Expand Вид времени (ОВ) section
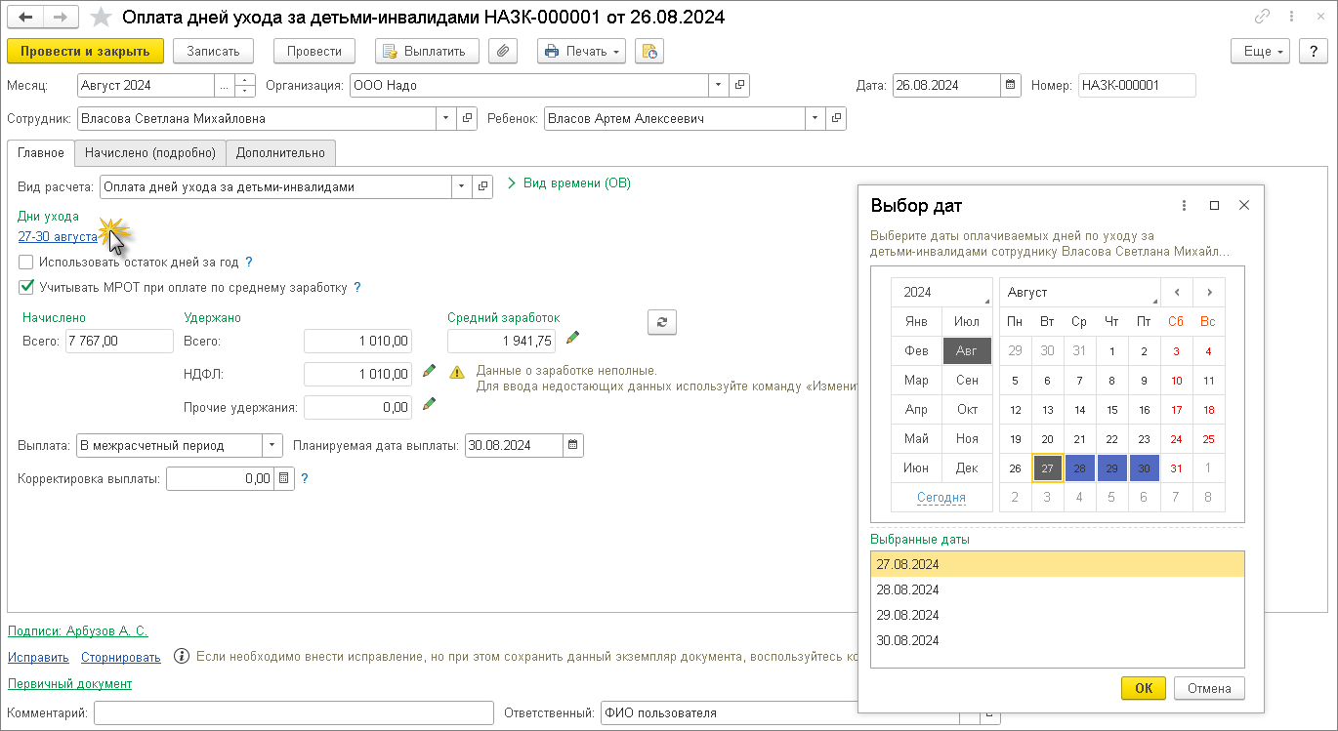This screenshot has height=731, width=1338. click(x=569, y=183)
